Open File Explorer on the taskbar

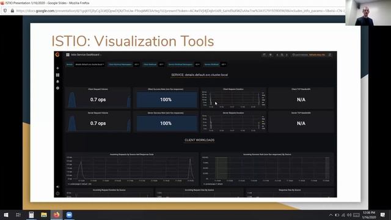coord(44,215)
